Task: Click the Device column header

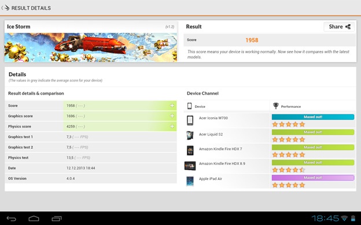Action: [x=196, y=106]
